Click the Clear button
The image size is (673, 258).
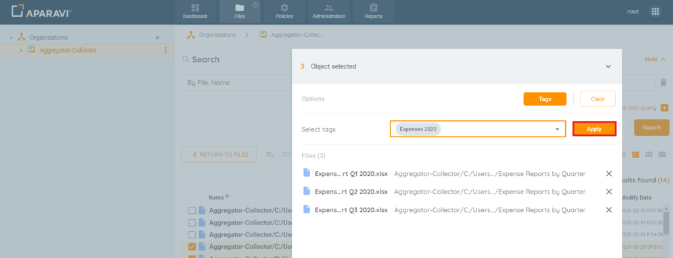tap(597, 98)
